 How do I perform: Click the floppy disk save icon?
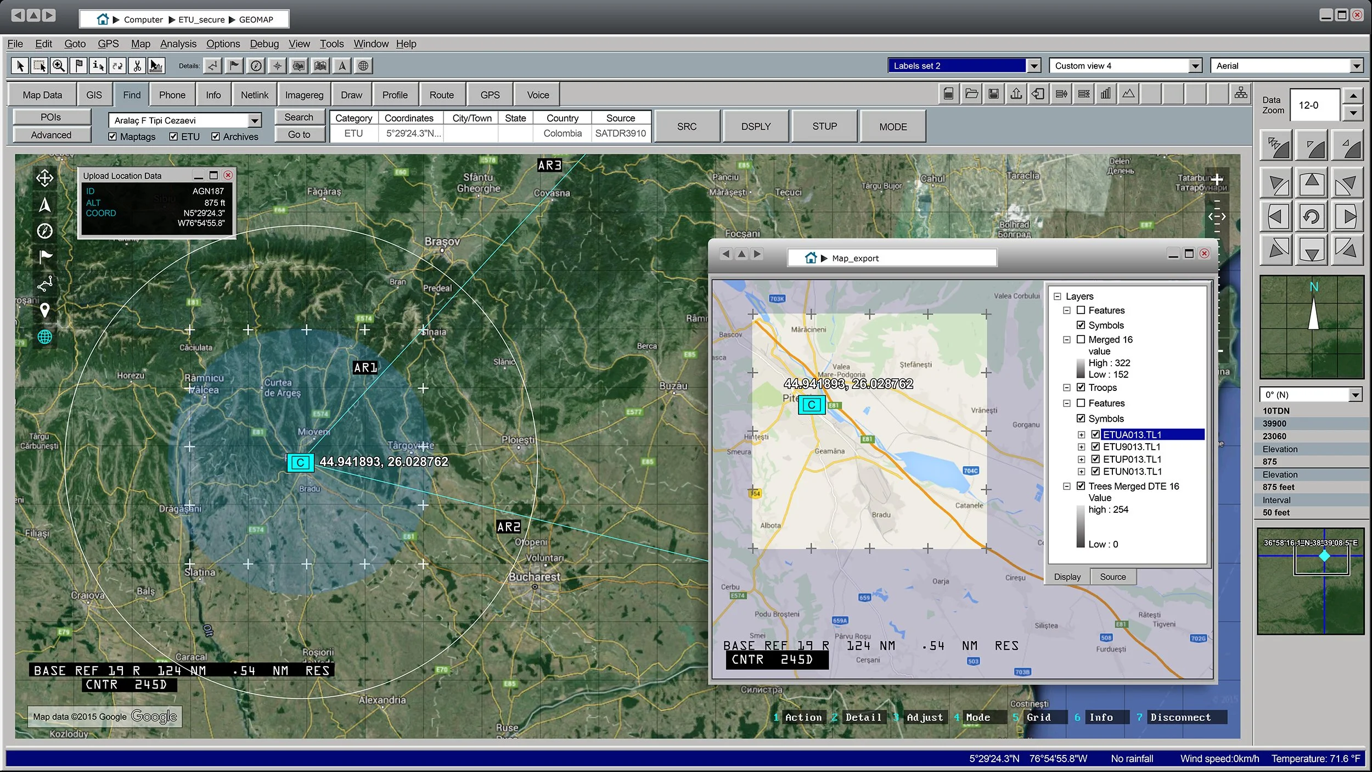993,94
